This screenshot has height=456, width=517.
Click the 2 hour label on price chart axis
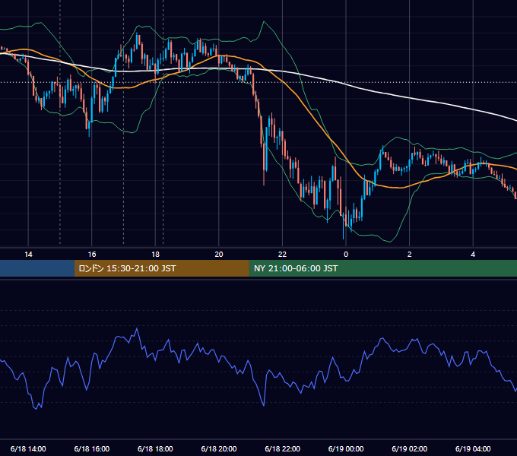(x=410, y=255)
